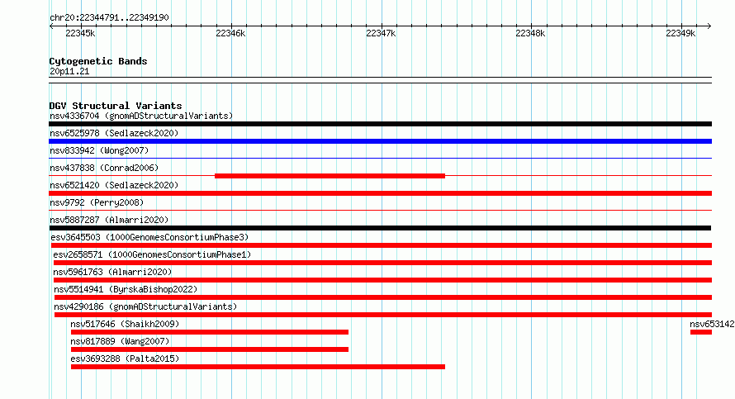Select the red nsv437838 Conrad2006 bar
Screen dimensions: 735x399
pyautogui.click(x=330, y=176)
